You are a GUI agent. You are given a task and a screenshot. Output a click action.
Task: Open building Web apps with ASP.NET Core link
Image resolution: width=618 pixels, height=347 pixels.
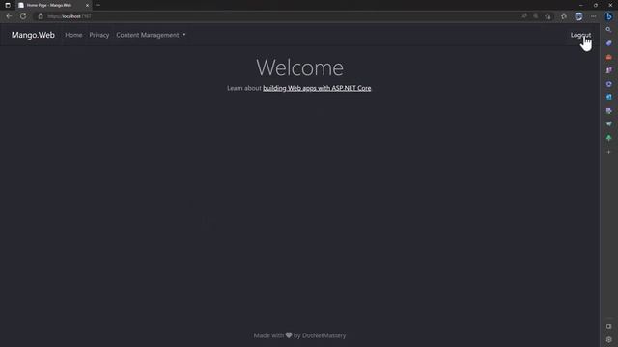click(317, 88)
